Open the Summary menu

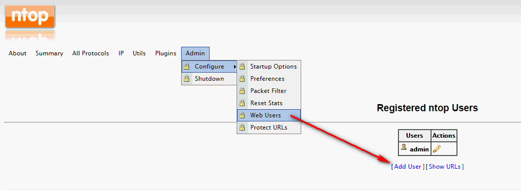(x=49, y=53)
